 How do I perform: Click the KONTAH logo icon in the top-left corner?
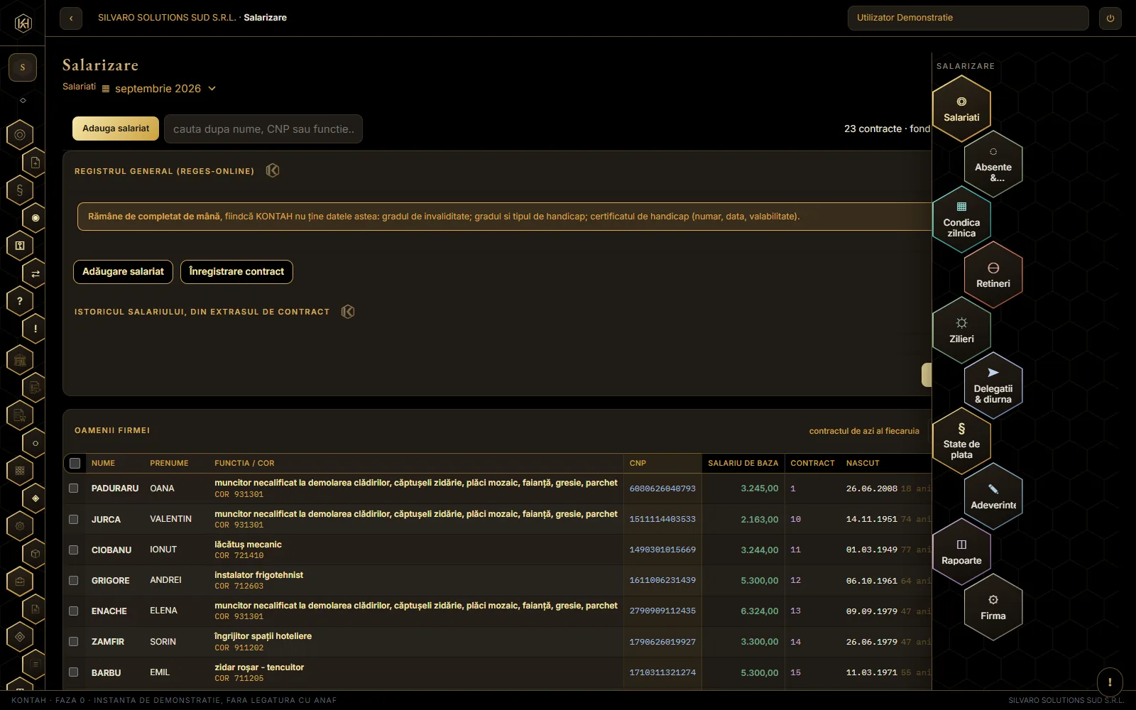pyautogui.click(x=23, y=23)
